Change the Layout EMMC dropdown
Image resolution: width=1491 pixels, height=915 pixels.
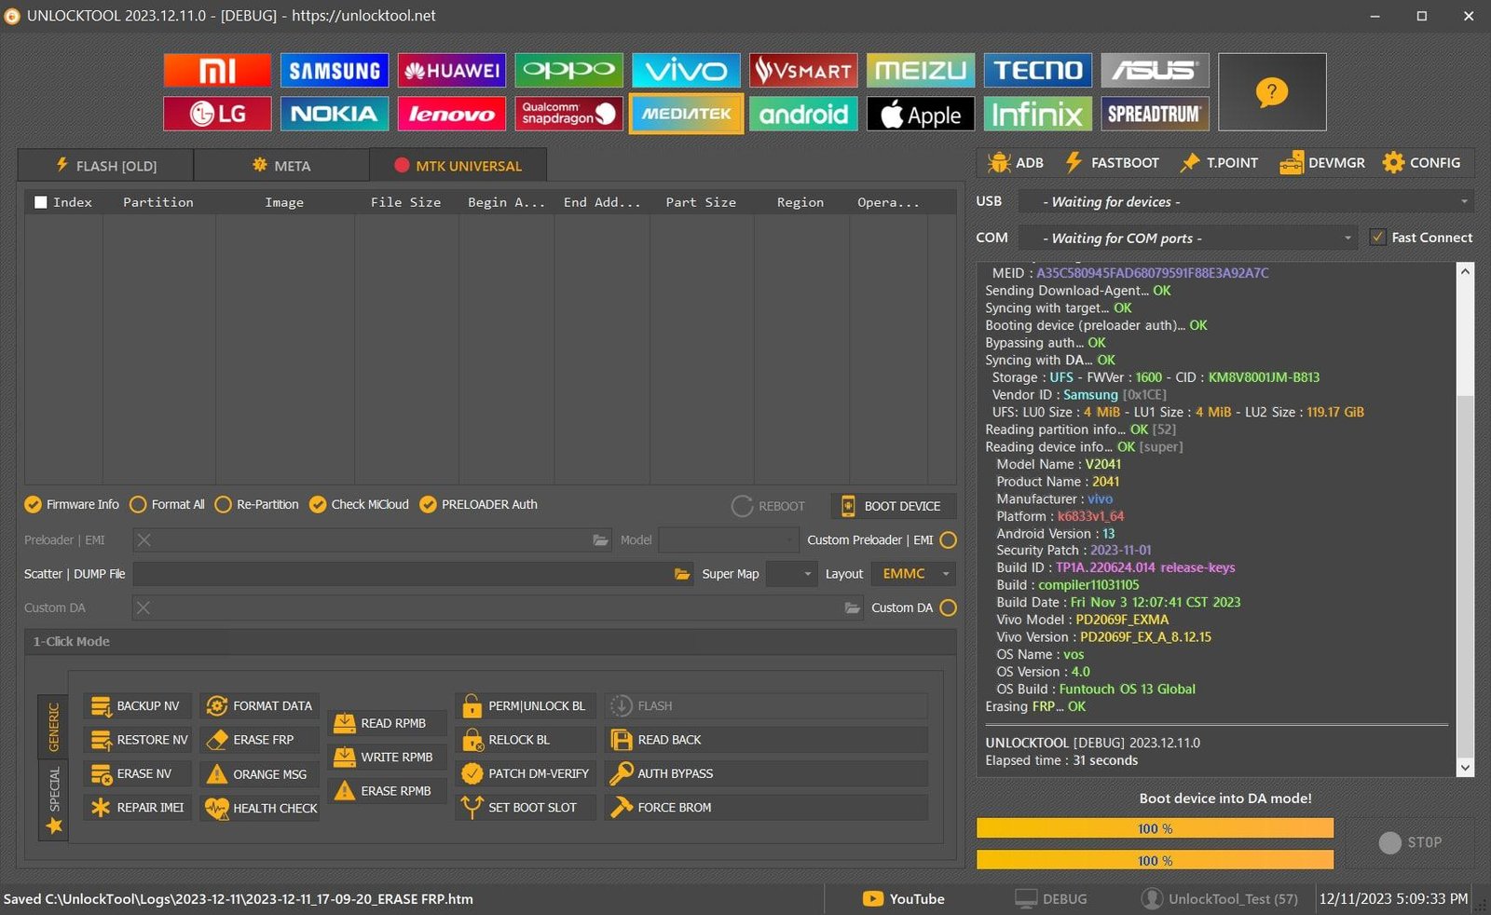point(913,574)
